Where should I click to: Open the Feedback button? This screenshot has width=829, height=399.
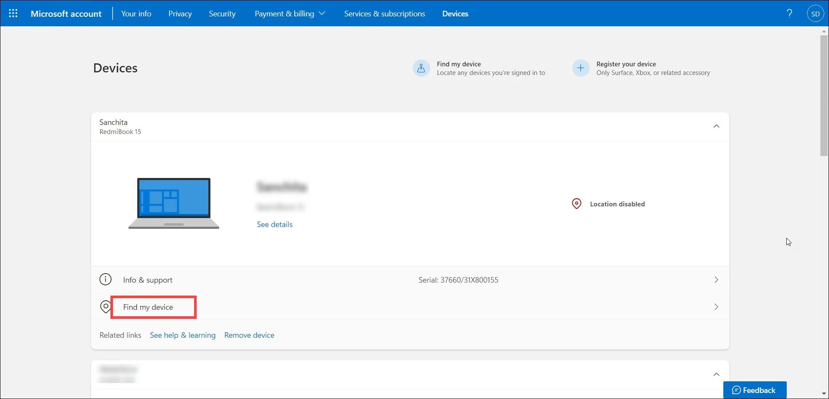point(755,390)
